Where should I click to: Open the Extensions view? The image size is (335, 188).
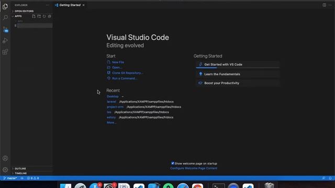5,52
